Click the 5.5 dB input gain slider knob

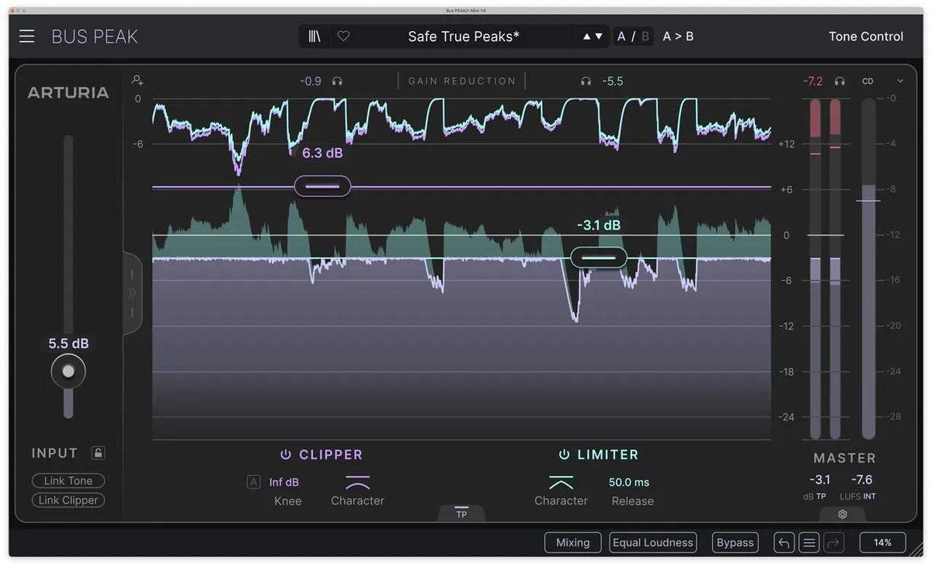[x=68, y=371]
